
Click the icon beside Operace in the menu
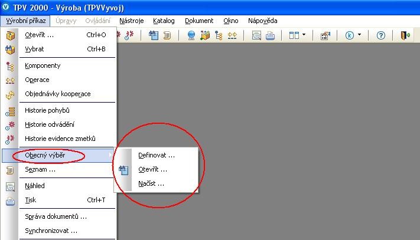click(10, 80)
